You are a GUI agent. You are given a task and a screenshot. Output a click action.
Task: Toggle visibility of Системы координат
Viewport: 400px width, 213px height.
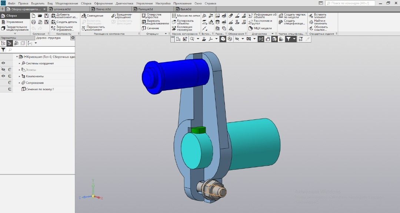pyautogui.click(x=3, y=63)
